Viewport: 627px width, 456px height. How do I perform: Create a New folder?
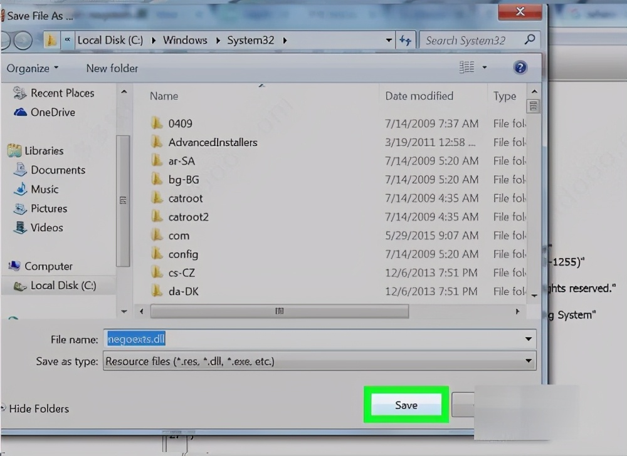pos(112,68)
